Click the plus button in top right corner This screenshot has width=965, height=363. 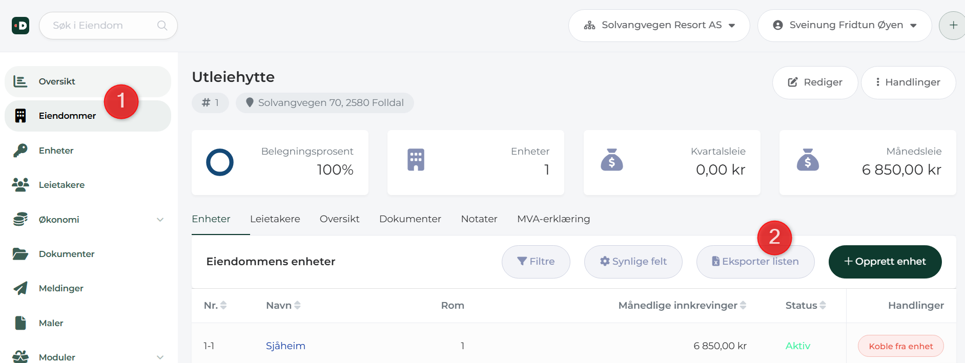tap(953, 26)
